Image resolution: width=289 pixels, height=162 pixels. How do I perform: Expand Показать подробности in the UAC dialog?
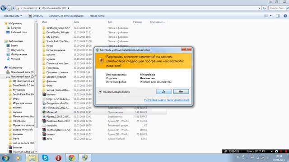[x=114, y=92]
